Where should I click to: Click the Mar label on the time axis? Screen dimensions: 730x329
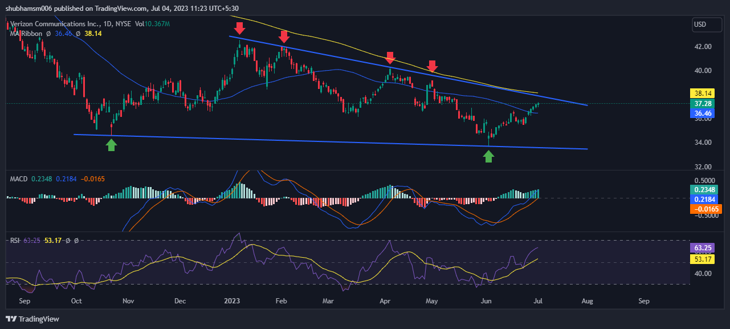click(x=328, y=300)
